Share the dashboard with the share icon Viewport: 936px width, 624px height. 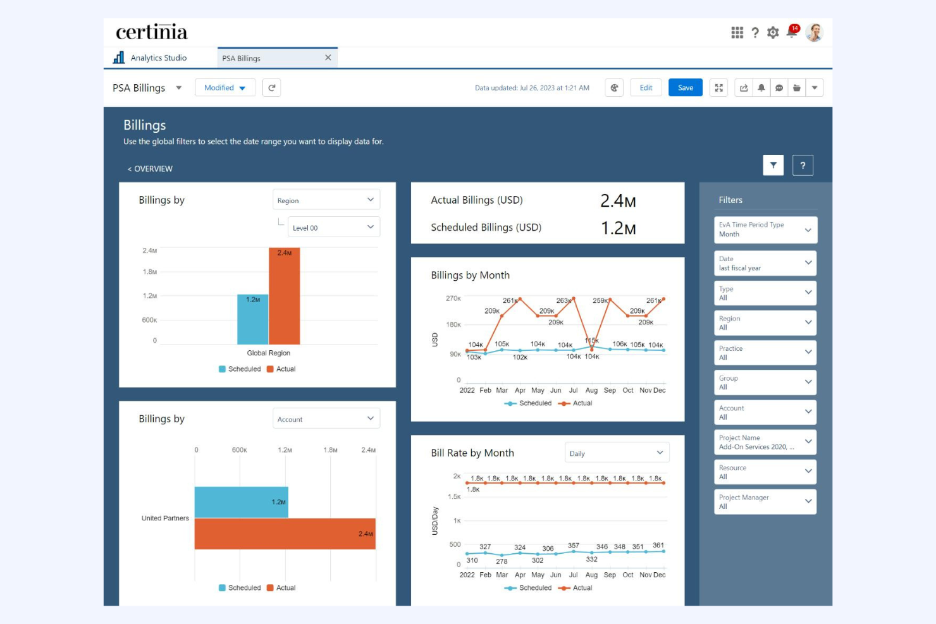coord(744,87)
